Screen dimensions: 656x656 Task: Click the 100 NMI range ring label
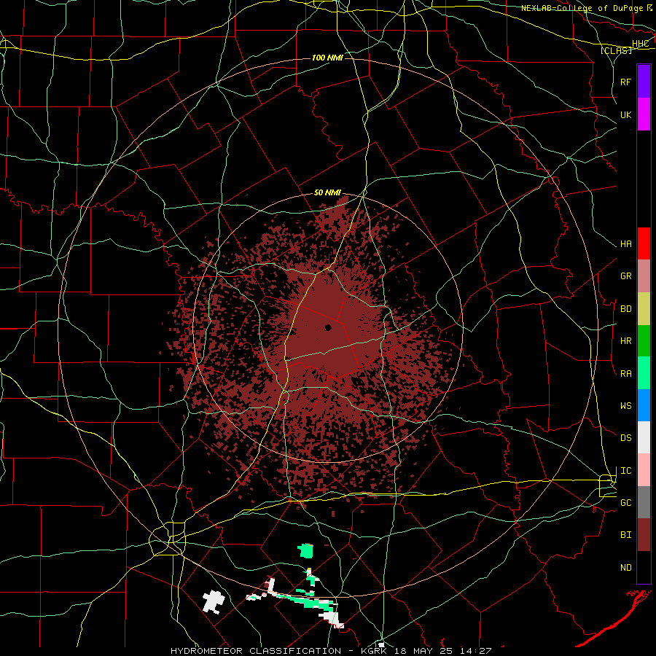pos(327,58)
